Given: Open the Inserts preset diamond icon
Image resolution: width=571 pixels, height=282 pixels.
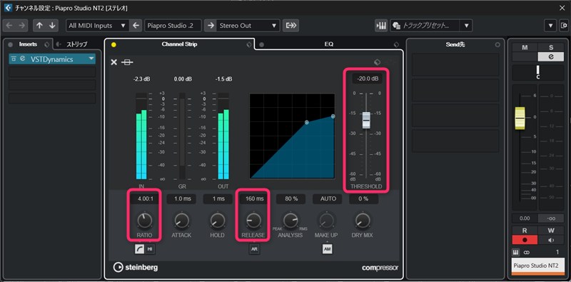Looking at the screenshot, I should click(46, 44).
